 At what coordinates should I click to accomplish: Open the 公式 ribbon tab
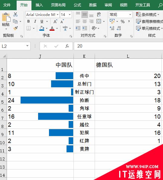point(77,5)
